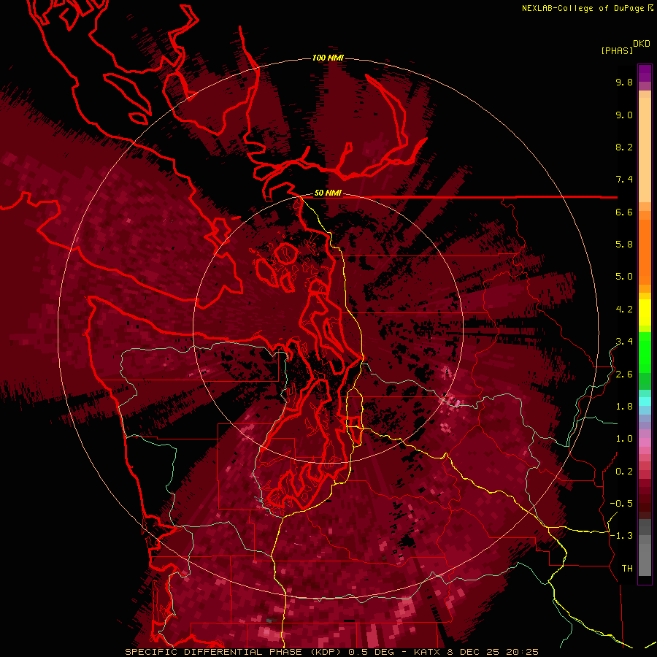657x657 pixels.
Task: Click the DKD label above color scale
Action: click(x=641, y=44)
